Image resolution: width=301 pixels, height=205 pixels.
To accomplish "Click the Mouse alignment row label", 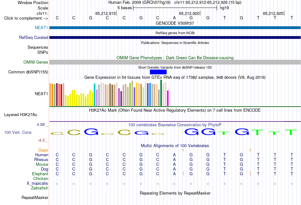I will pos(42,165).
